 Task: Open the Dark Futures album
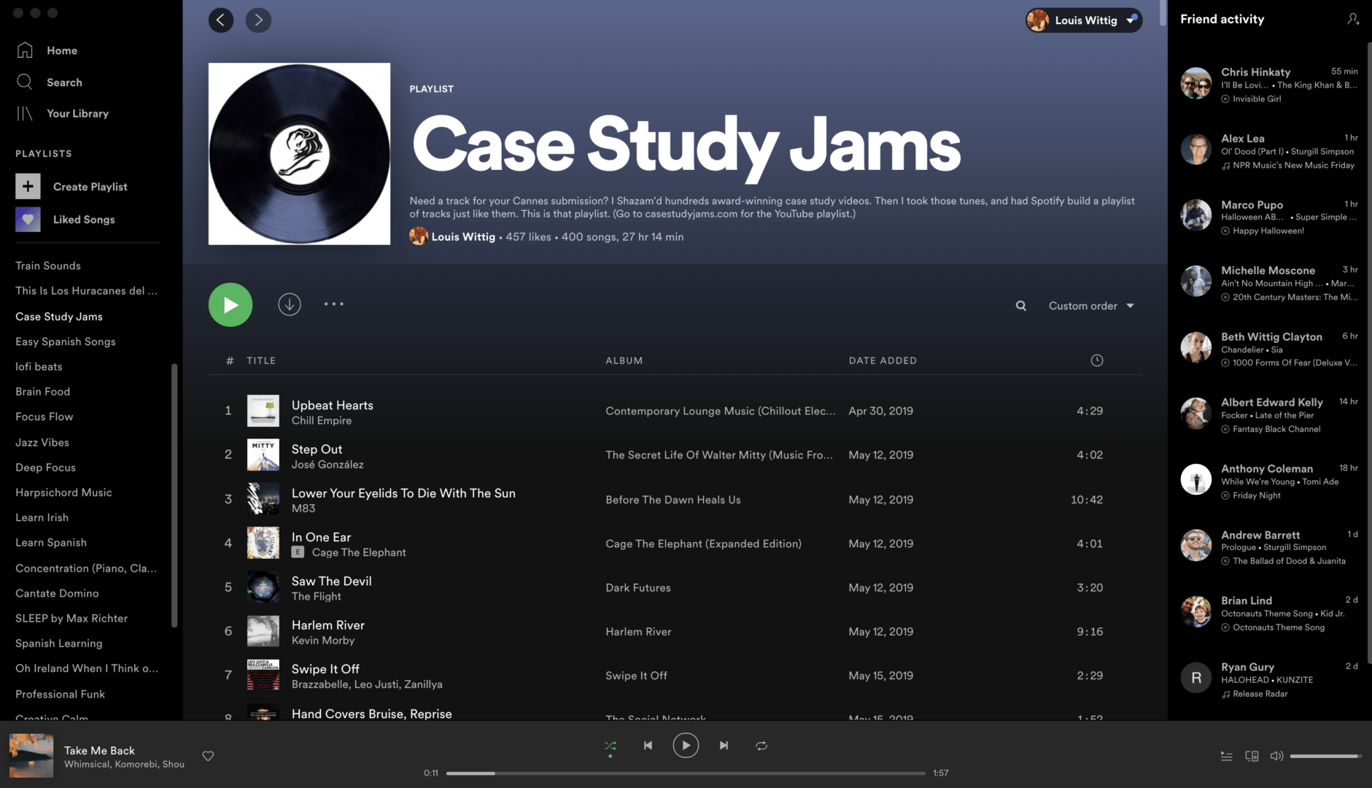point(638,587)
